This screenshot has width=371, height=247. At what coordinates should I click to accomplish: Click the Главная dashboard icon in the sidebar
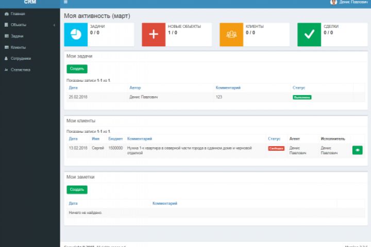[x=6, y=14]
